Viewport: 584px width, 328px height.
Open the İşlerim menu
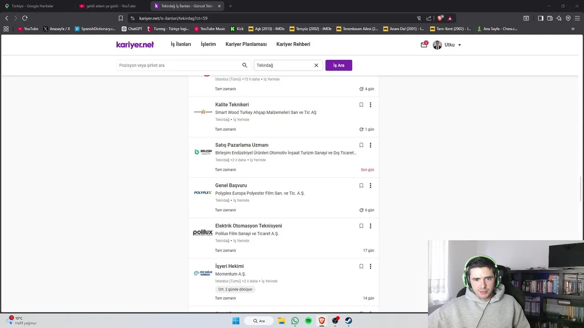[x=208, y=44]
